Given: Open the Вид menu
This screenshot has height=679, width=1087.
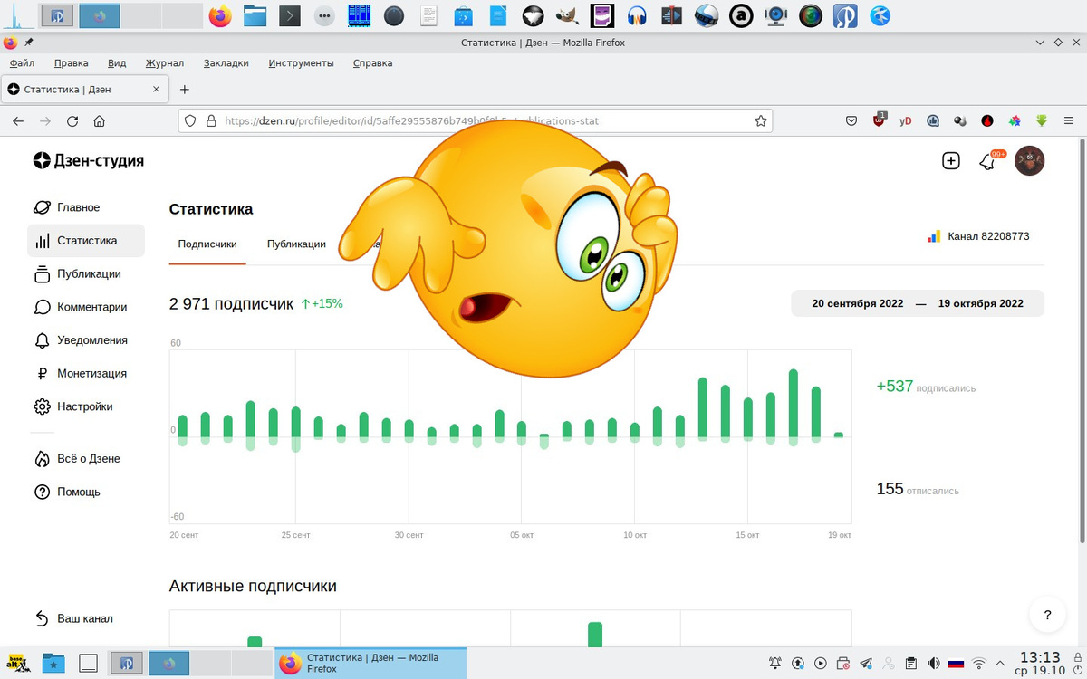Looking at the screenshot, I should tap(117, 63).
